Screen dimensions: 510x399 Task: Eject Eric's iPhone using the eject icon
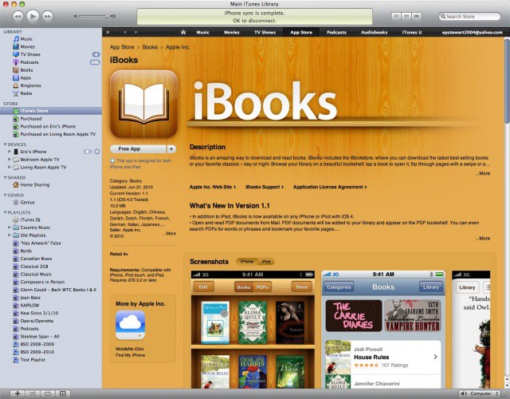(x=96, y=151)
